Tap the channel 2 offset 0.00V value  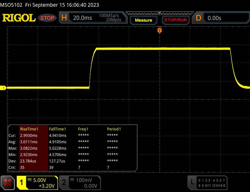[91, 186]
